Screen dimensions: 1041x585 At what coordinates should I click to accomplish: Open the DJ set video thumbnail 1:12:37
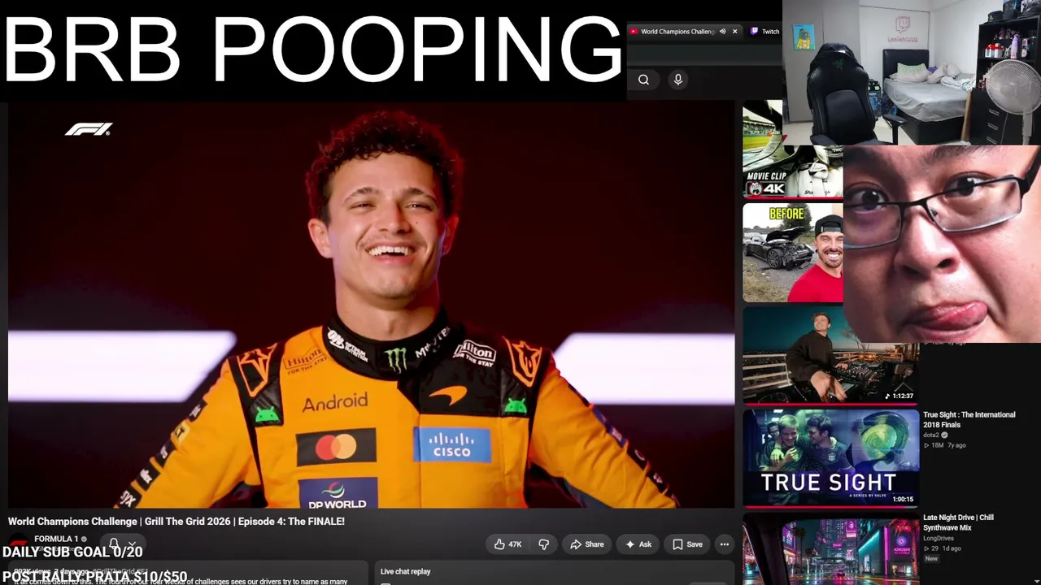coord(830,355)
